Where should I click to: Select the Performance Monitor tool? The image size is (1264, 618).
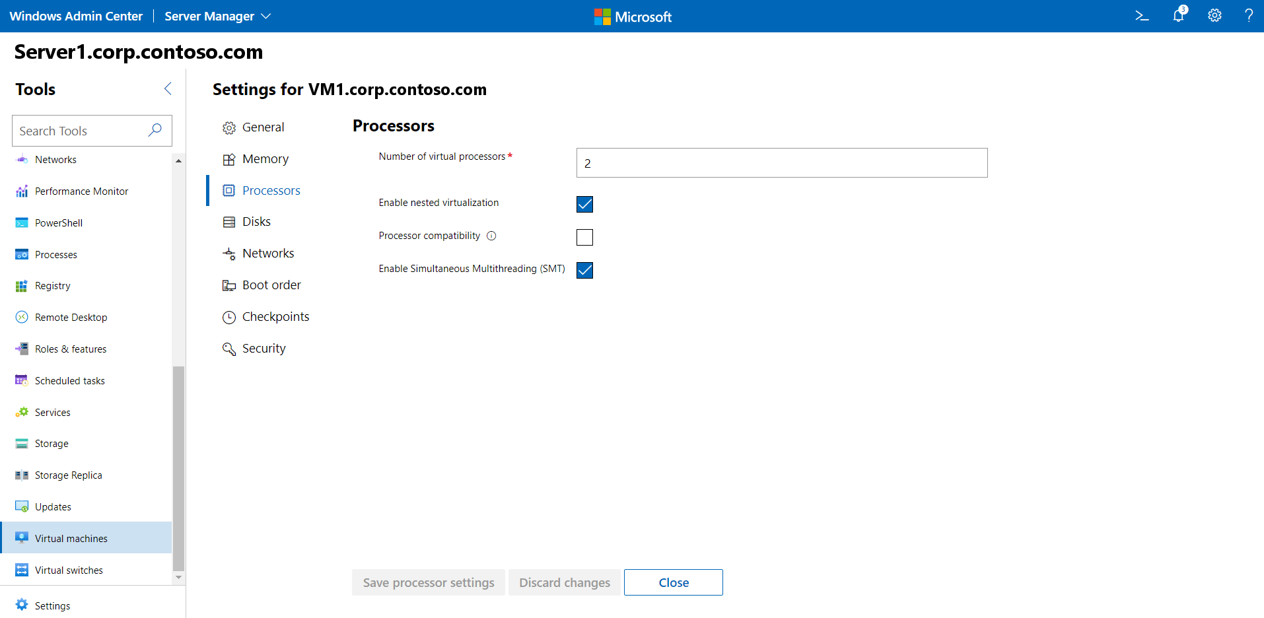point(81,191)
